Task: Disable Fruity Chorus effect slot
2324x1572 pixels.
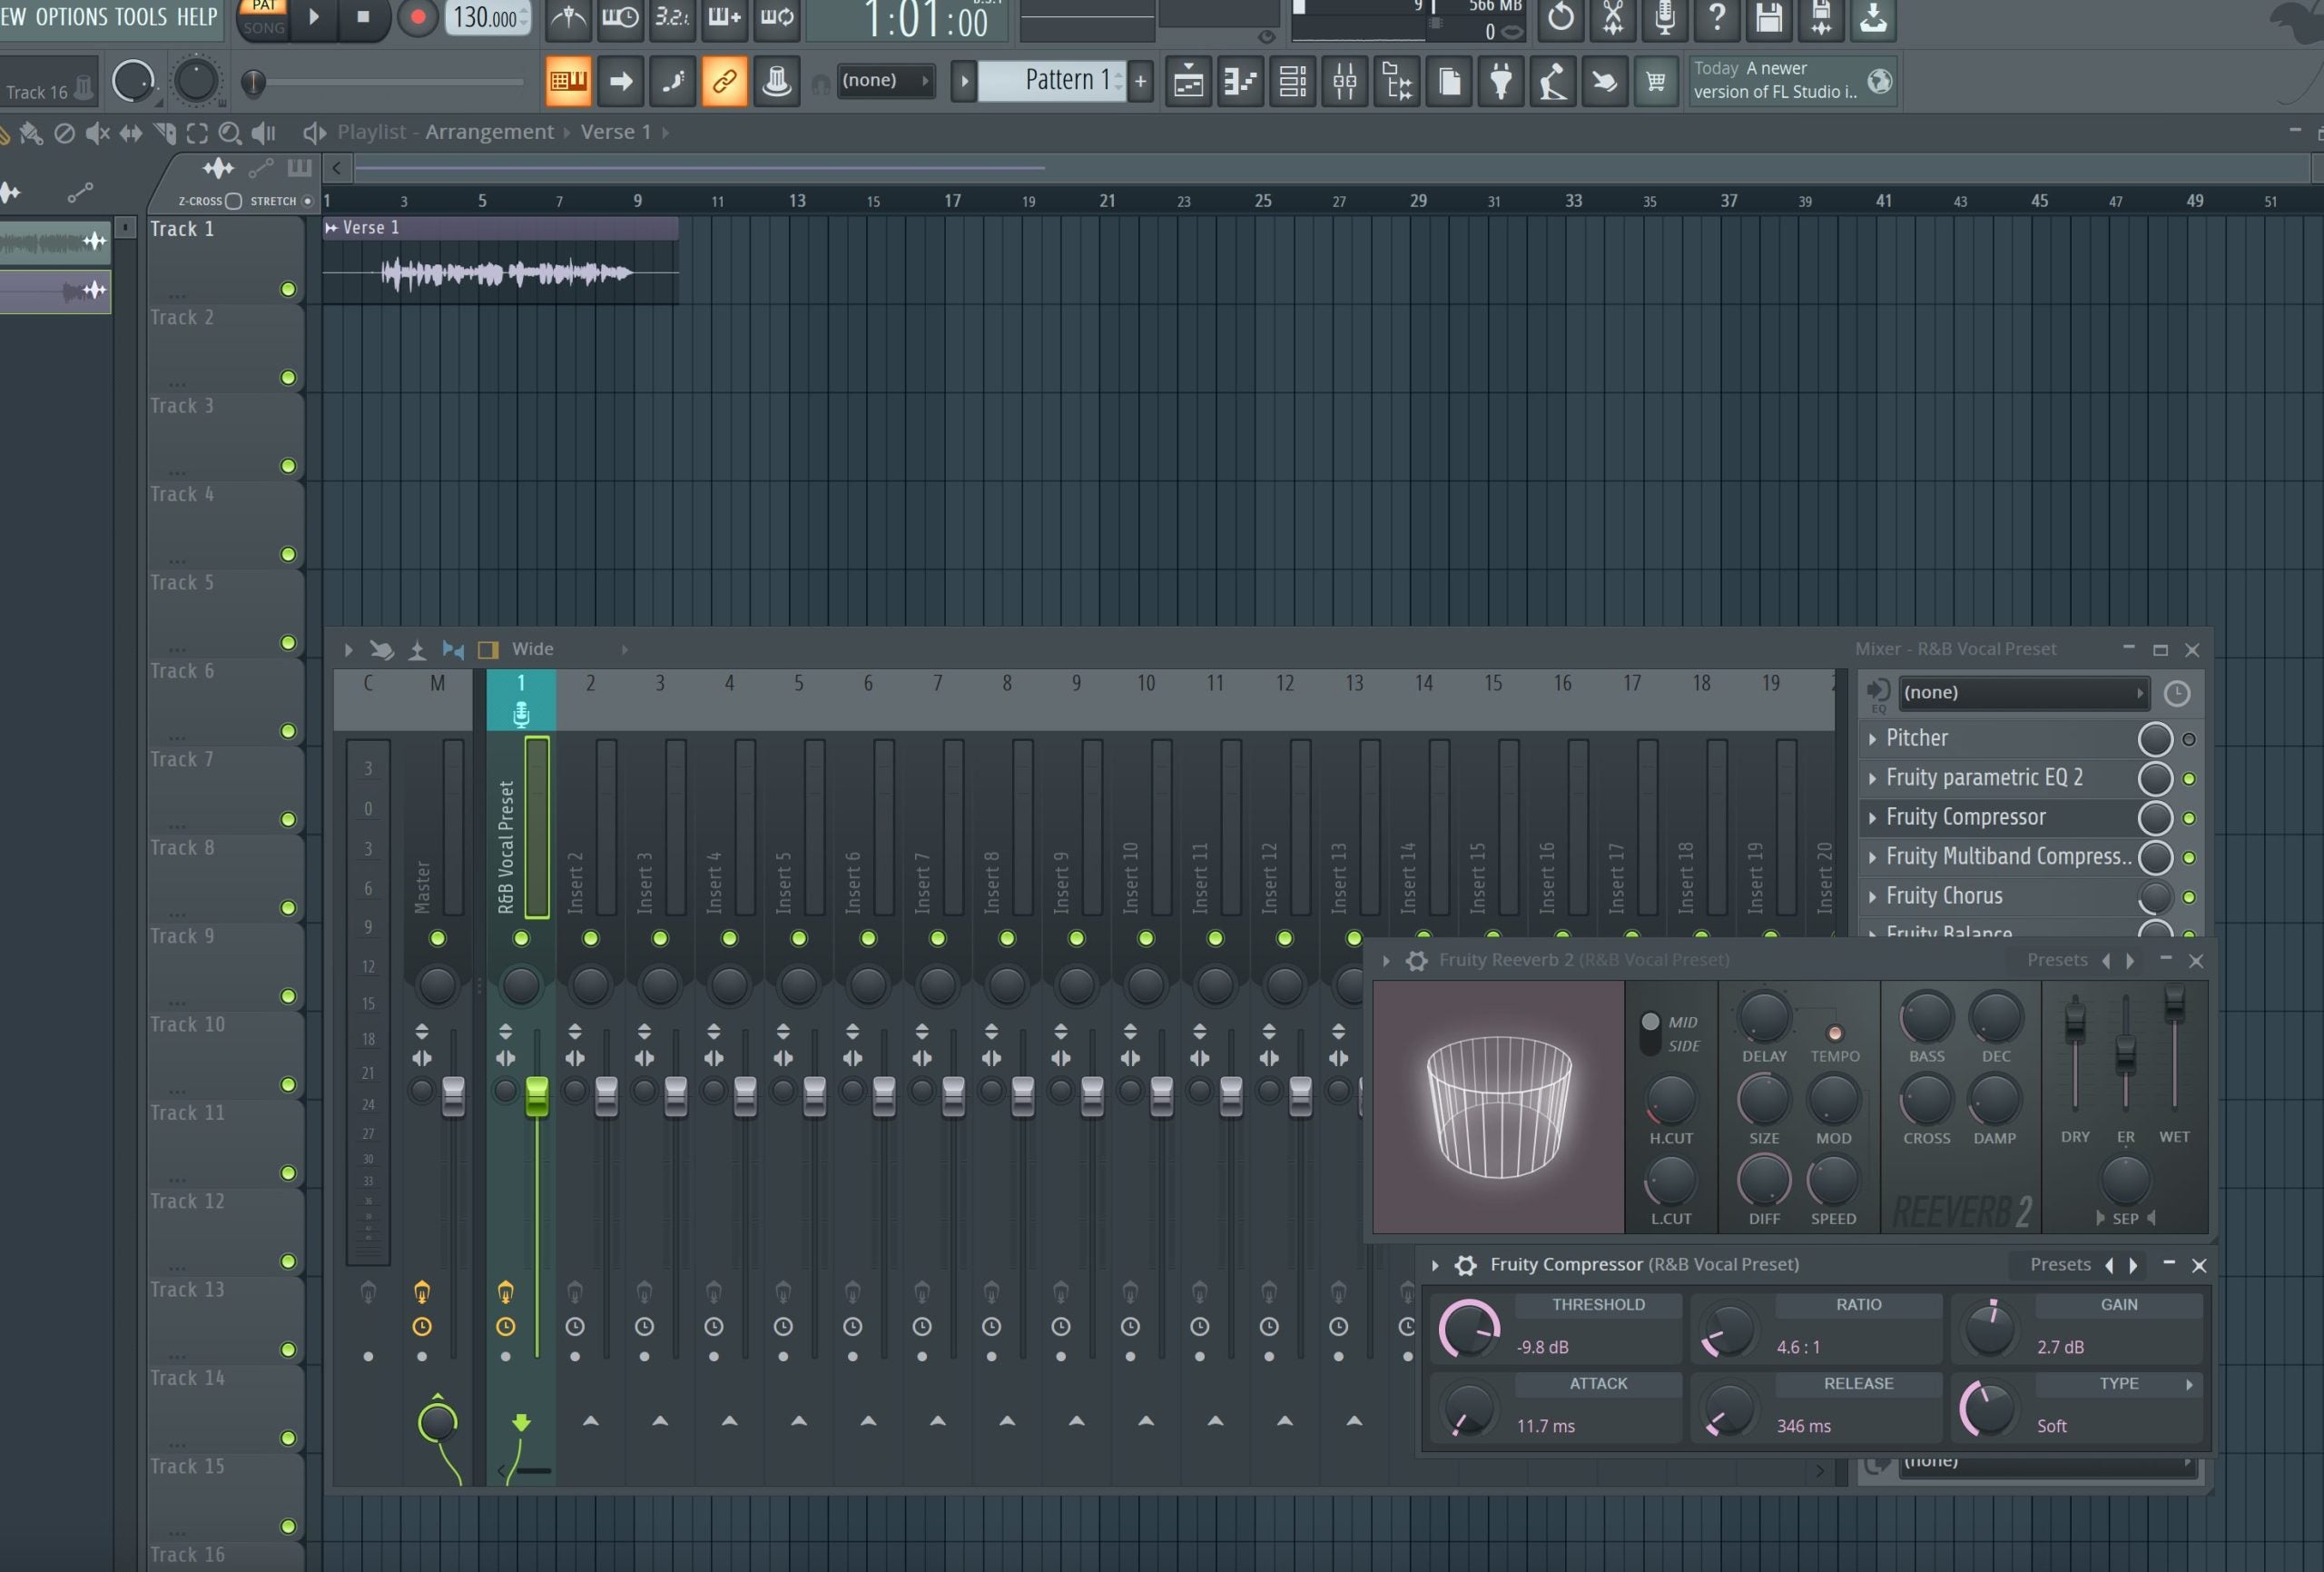Action: [2188, 896]
